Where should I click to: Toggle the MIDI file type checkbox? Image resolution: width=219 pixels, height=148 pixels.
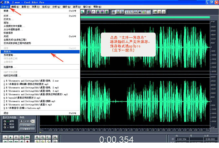click(5, 124)
